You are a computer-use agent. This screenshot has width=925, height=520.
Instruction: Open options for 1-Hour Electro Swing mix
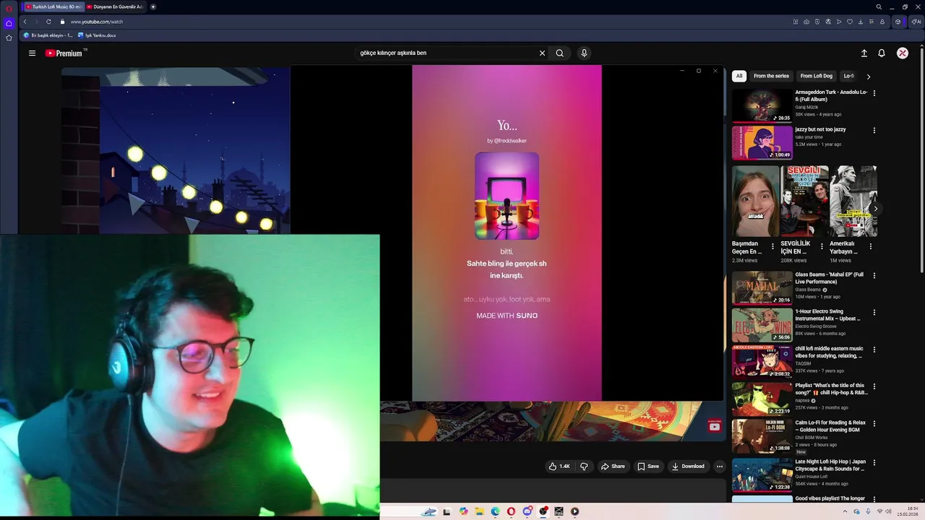click(874, 313)
